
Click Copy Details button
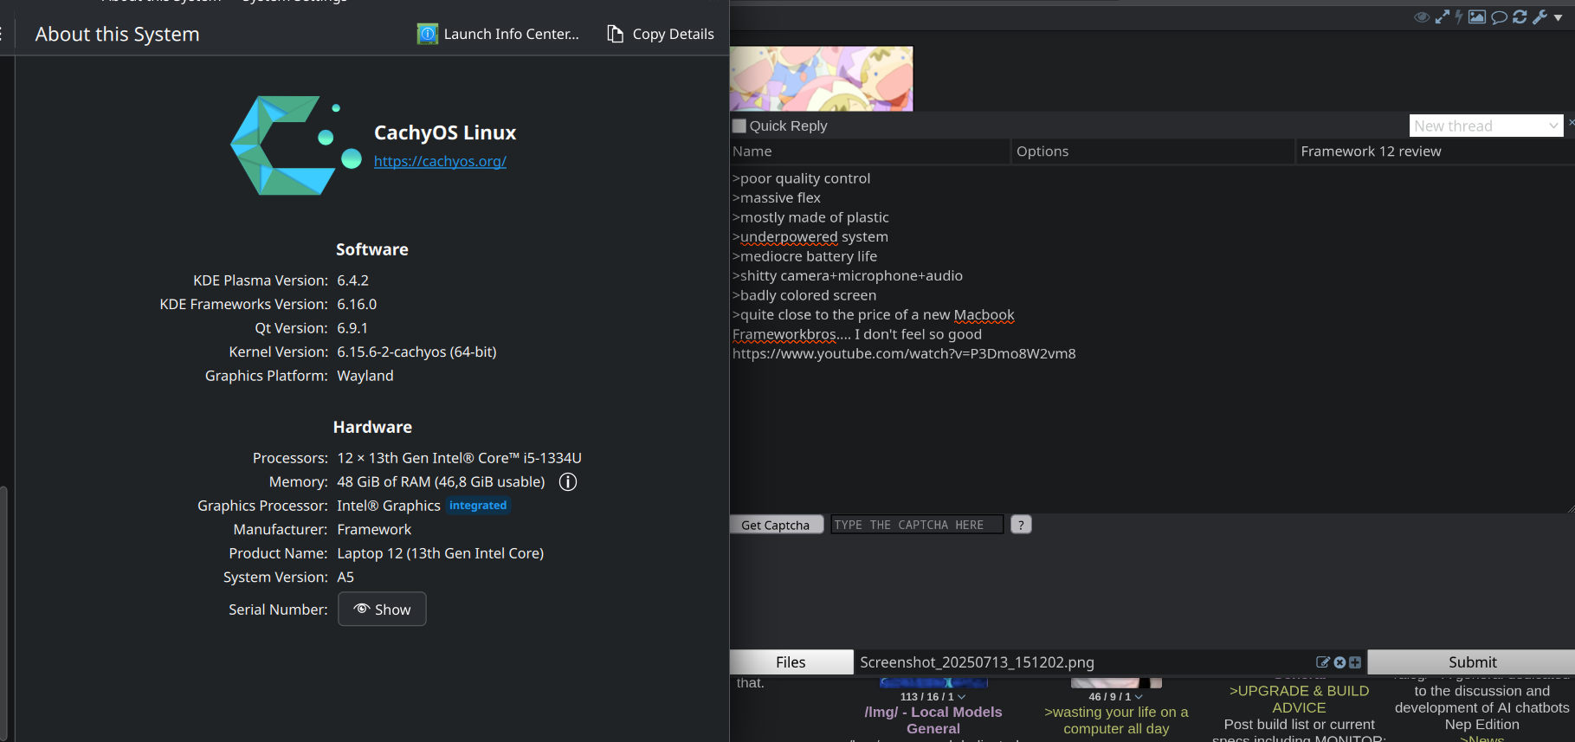661,34
